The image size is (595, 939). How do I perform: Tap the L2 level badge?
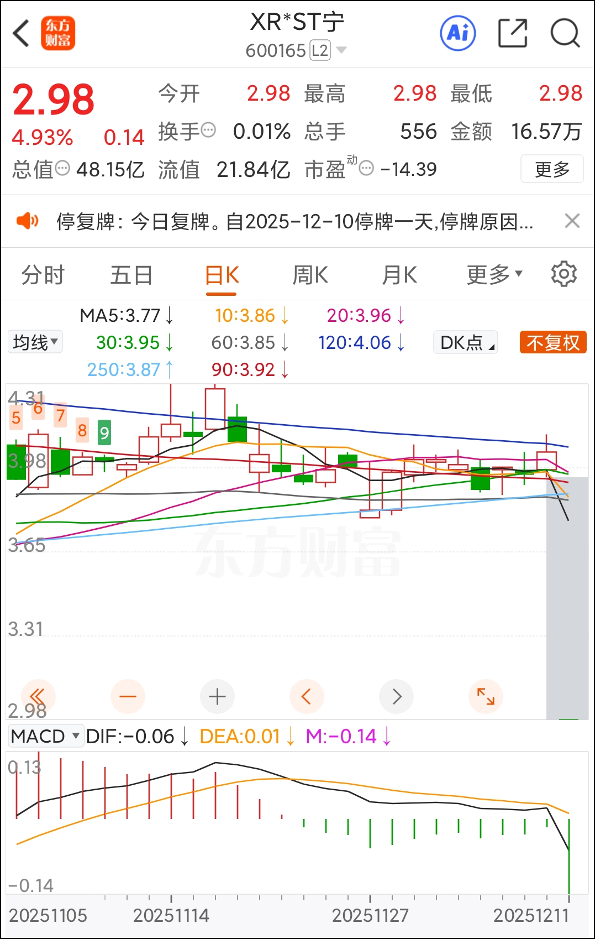(320, 50)
